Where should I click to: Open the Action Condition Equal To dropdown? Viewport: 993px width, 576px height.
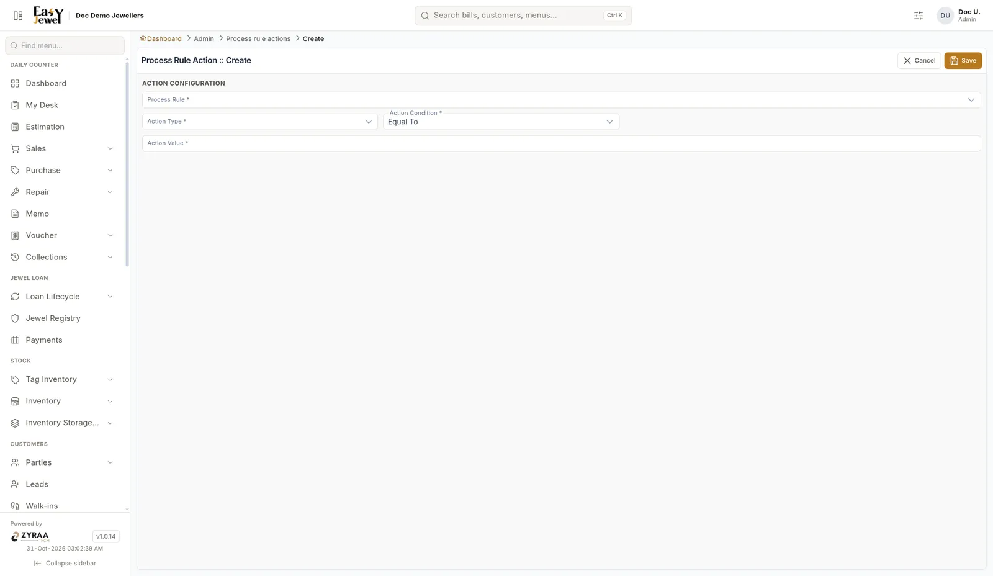(x=501, y=122)
